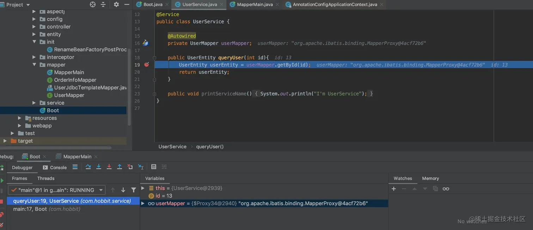
Task: Open OrderInfoMapper interface
Action: (x=72, y=80)
